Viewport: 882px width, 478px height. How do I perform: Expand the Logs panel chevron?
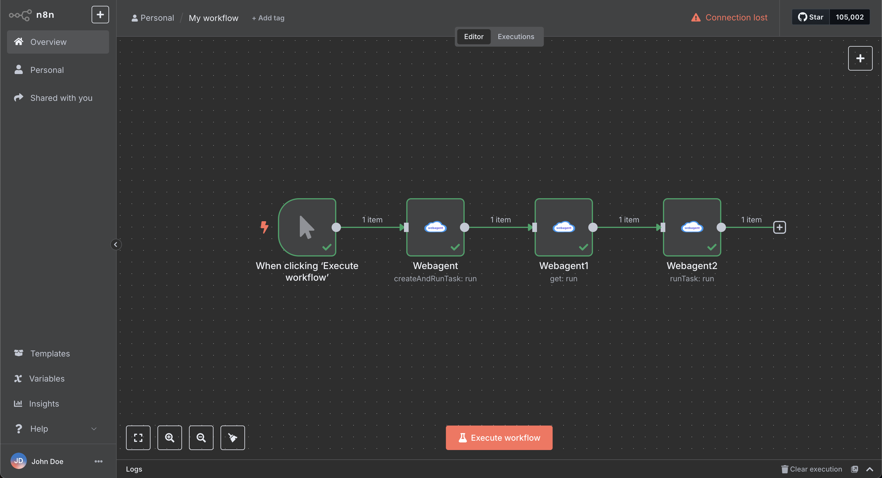pyautogui.click(x=870, y=469)
